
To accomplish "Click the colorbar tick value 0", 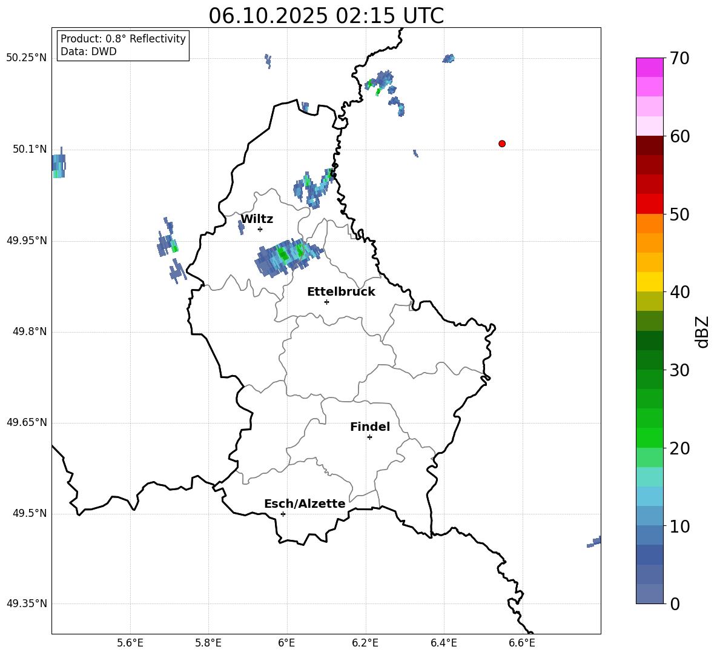I will tap(675, 603).
